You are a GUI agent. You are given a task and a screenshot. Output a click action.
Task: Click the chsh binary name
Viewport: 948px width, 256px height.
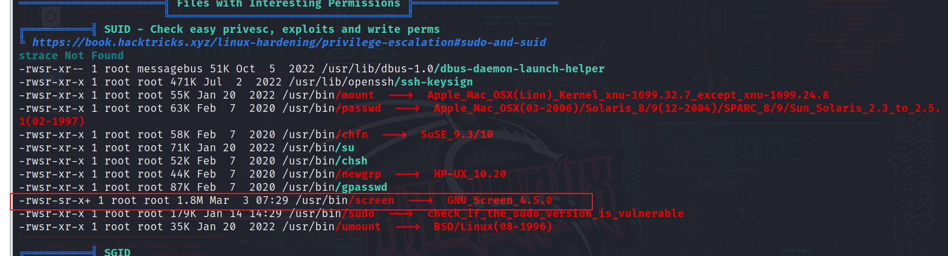coord(355,161)
